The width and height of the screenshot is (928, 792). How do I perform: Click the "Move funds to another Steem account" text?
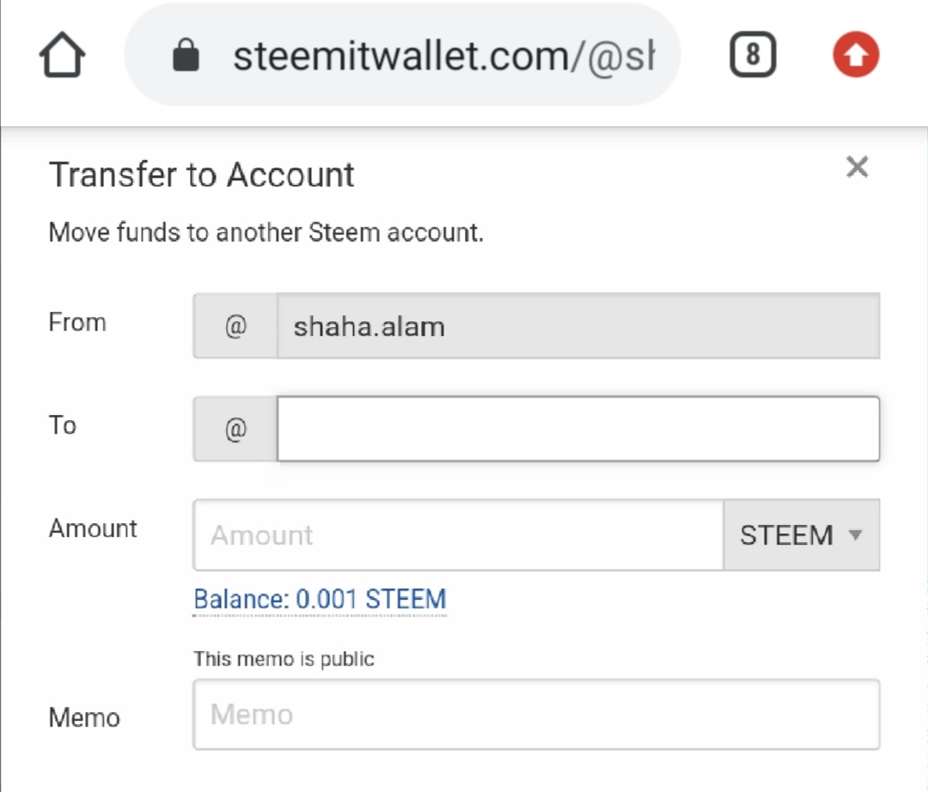(266, 232)
